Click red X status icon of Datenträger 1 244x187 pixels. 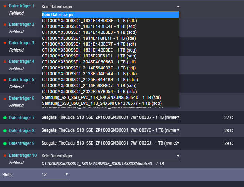5,6
